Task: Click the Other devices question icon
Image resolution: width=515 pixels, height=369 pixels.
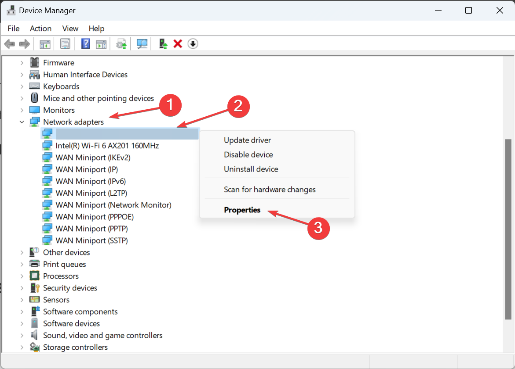Action: (x=34, y=252)
